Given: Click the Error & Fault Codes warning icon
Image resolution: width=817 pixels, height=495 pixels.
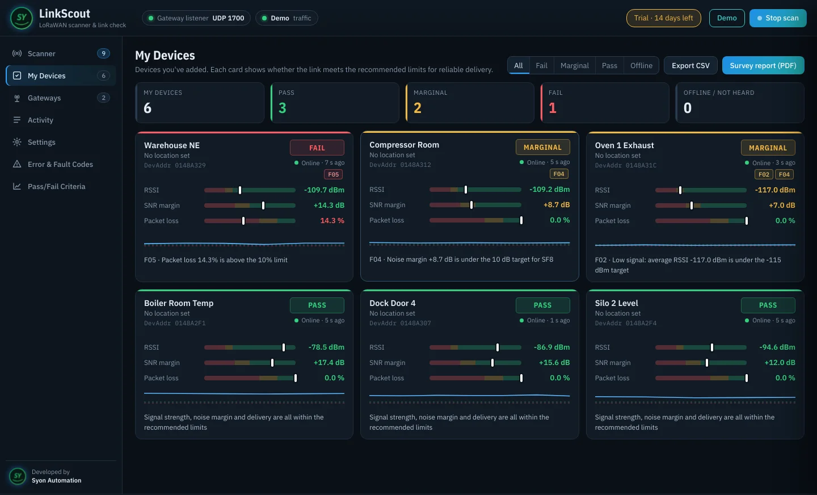Looking at the screenshot, I should 17,164.
